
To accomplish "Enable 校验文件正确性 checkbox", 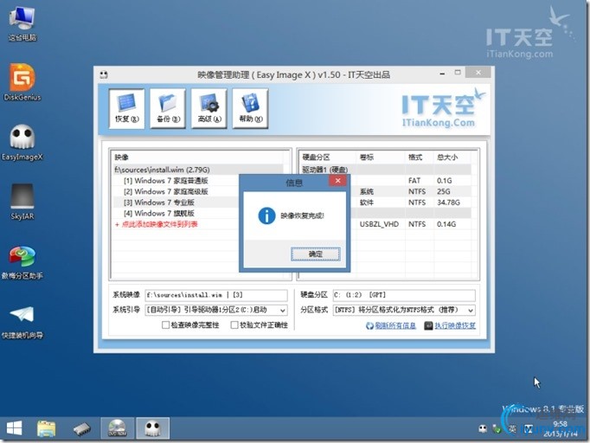I will tap(234, 324).
